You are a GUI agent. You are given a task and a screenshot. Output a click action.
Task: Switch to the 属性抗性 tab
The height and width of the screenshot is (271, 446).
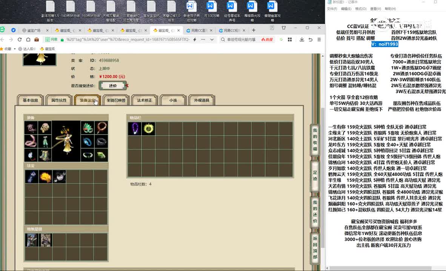point(59,100)
